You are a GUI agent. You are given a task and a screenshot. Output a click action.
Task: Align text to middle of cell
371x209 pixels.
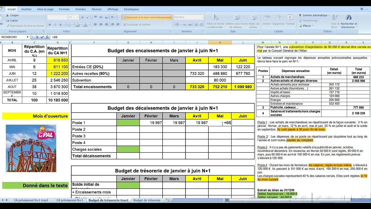101,17
